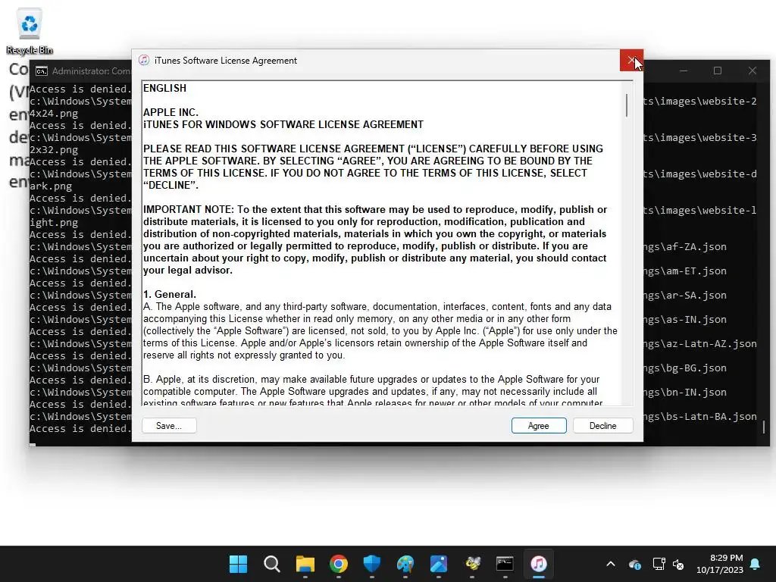
Task: Click the iTunes icon in dialog title bar
Action: 144,61
